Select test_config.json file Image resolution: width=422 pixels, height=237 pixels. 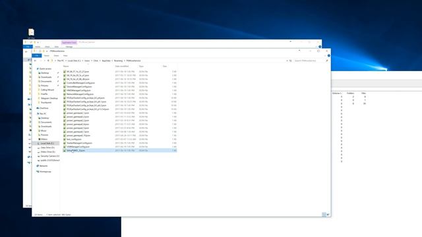click(x=74, y=140)
